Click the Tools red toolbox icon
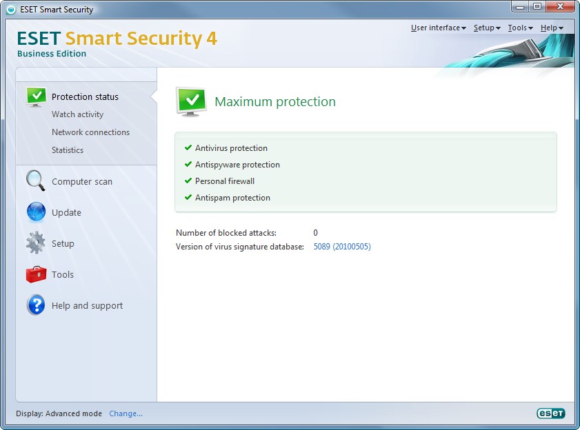Screen dimensions: 580x430 [37, 274]
